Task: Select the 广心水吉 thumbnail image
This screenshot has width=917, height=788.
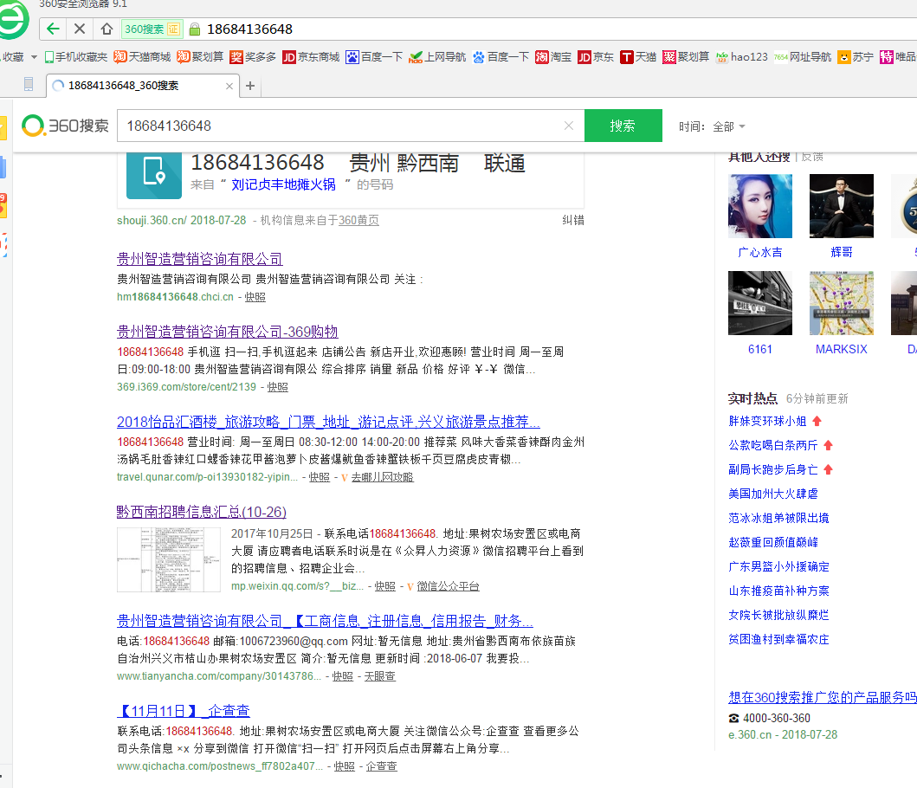Action: (x=760, y=206)
